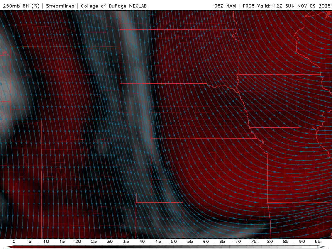Image resolution: width=332 pixels, height=249 pixels.
Task: Click the right white arrow end of colorbar
Action: coord(322,247)
